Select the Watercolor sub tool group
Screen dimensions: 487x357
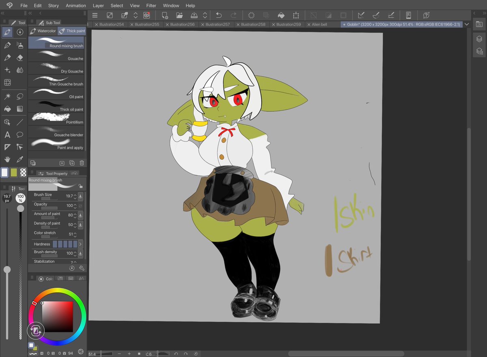[43, 31]
